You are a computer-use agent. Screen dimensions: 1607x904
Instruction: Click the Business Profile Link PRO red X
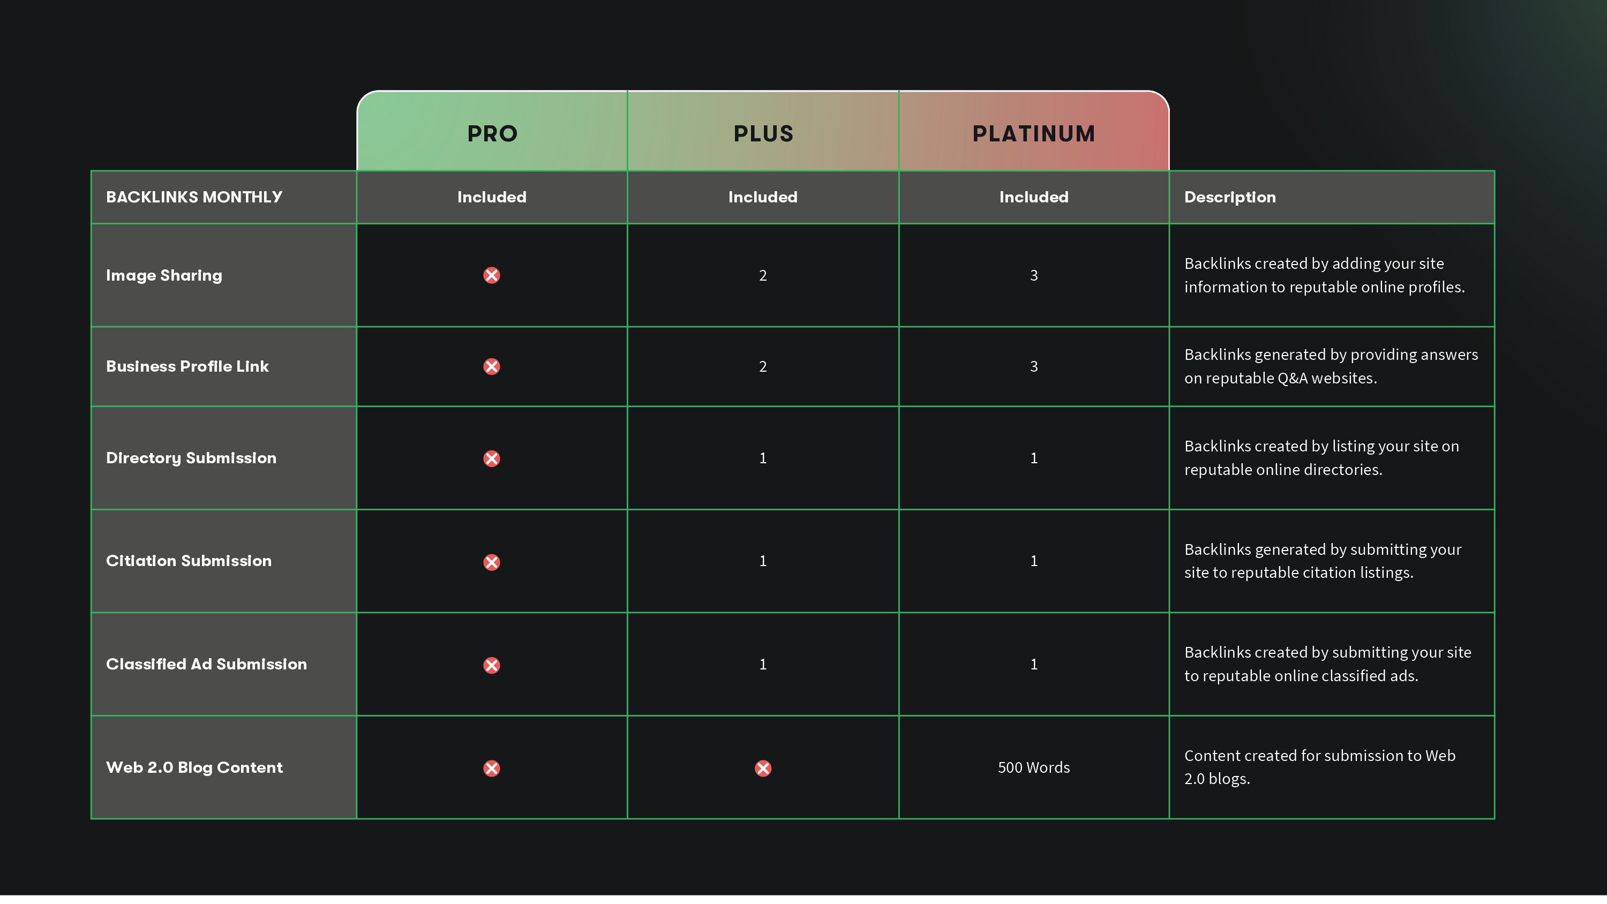[492, 366]
